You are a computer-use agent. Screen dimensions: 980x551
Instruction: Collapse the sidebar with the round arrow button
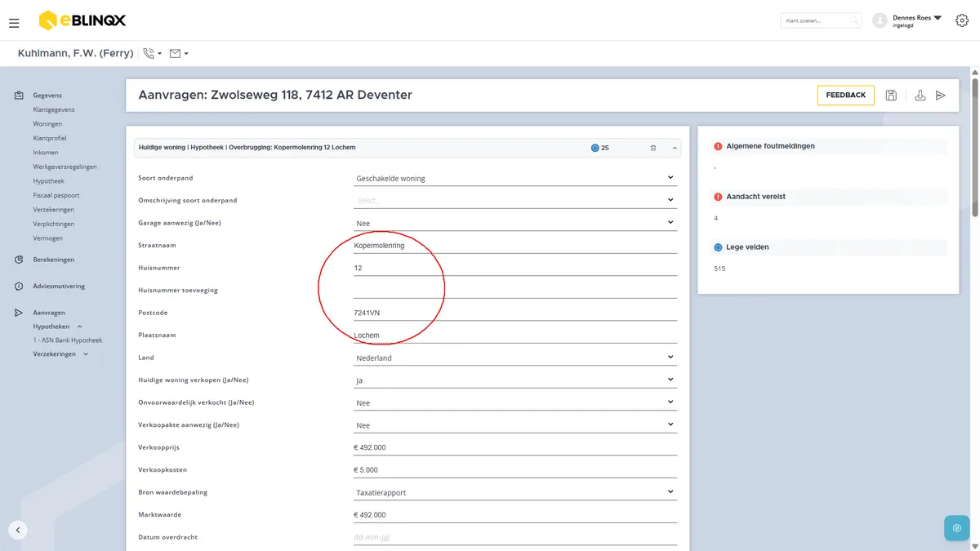[x=18, y=530]
